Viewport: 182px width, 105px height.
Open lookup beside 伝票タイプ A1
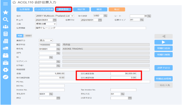(142, 20)
